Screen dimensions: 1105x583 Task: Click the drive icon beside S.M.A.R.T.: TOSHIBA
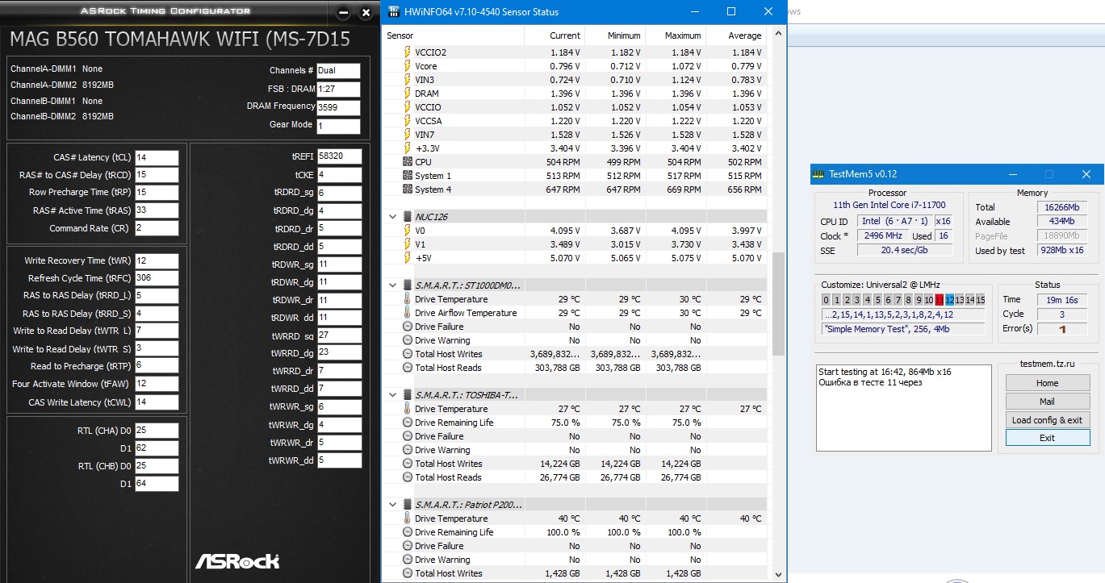click(x=407, y=394)
